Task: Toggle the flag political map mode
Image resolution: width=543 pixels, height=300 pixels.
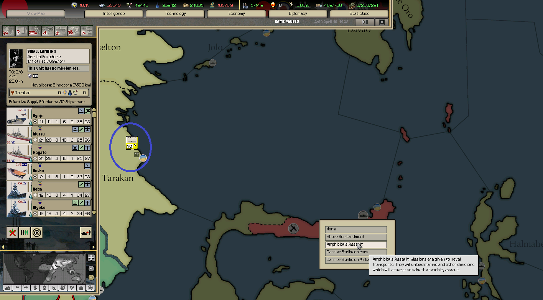Action: click(x=16, y=288)
